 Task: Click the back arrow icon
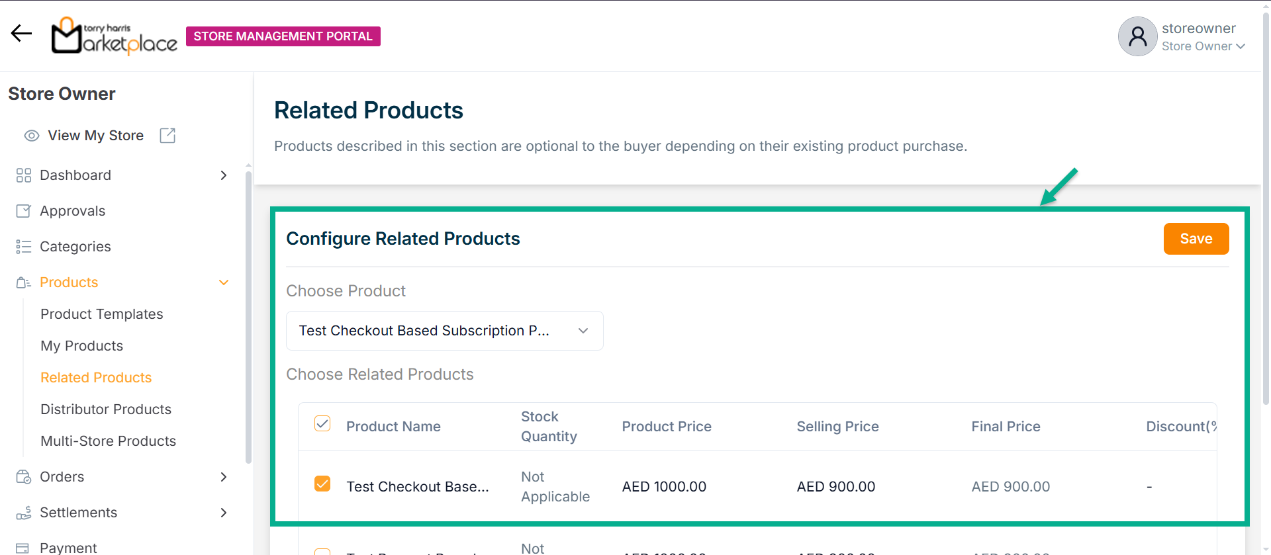pos(21,34)
